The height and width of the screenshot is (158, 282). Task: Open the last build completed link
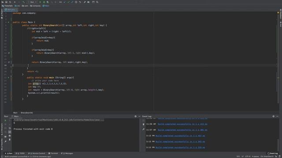(180, 147)
